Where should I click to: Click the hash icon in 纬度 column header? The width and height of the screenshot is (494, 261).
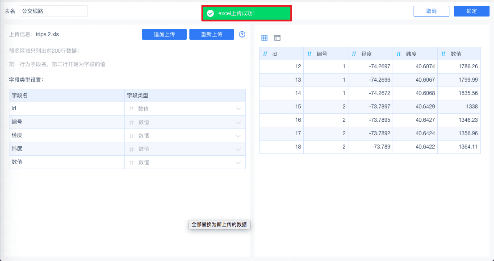coord(399,54)
